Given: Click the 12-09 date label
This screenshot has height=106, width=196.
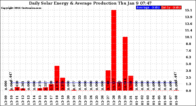Looking at the screenshot, I should coord(6,100).
